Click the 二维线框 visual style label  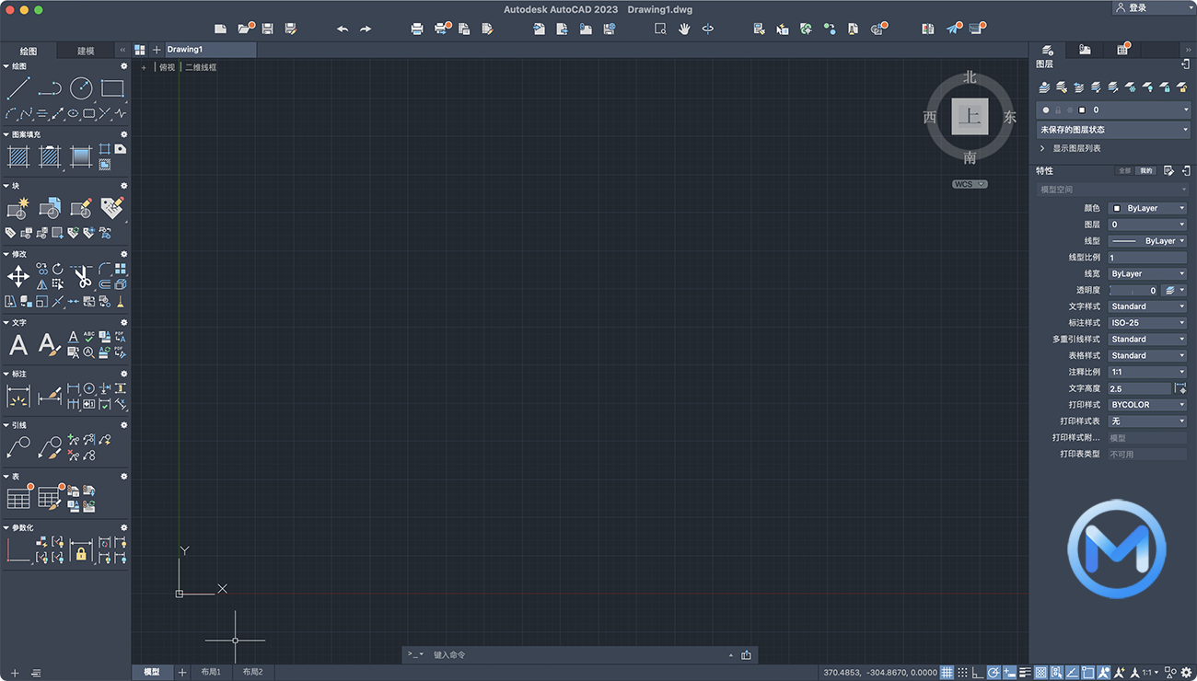point(201,67)
